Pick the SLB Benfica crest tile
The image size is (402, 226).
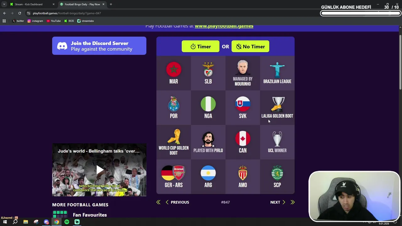pos(208,73)
